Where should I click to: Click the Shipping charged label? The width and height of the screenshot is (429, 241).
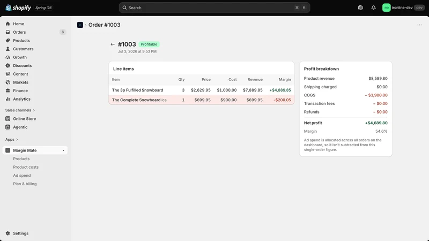(x=320, y=87)
